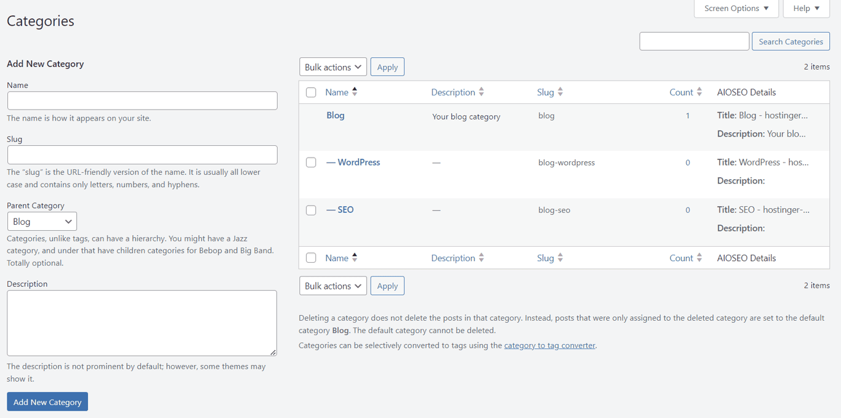
Task: Open the category to tag converter link
Action: click(x=549, y=345)
